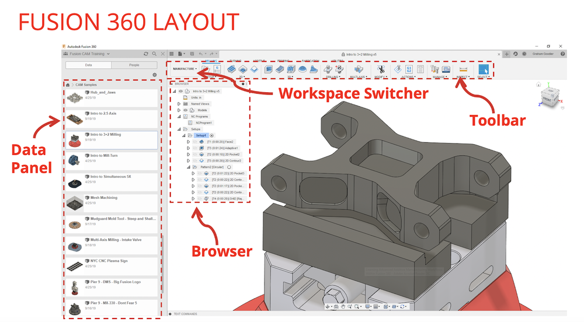Select the Setup1 item in browser

[201, 135]
